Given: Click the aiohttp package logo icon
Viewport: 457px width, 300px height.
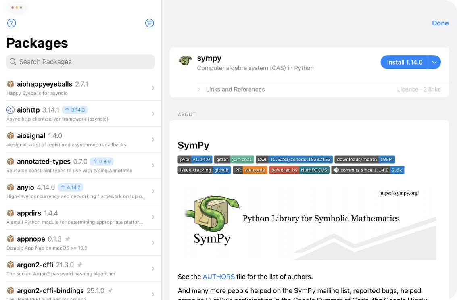Looking at the screenshot, I should coord(10,110).
